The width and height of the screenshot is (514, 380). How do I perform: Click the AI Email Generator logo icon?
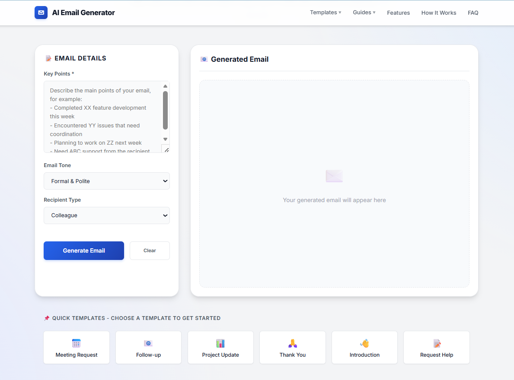(41, 13)
